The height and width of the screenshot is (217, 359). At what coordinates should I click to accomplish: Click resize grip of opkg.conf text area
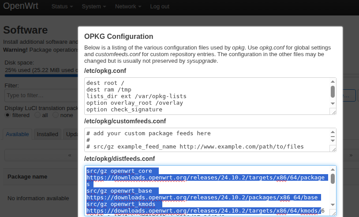[334, 112]
